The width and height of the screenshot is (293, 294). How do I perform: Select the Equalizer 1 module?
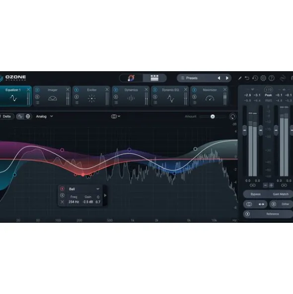[x=13, y=96]
